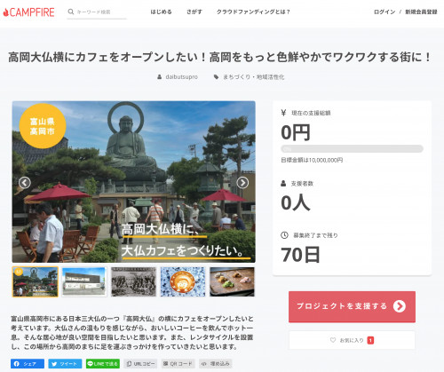Click the yen icon beside 現在の支援総額

point(283,113)
